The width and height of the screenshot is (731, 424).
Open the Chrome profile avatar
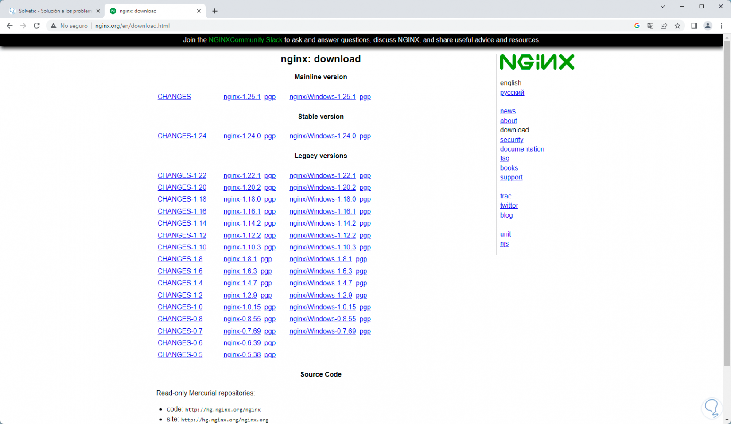[x=708, y=26]
